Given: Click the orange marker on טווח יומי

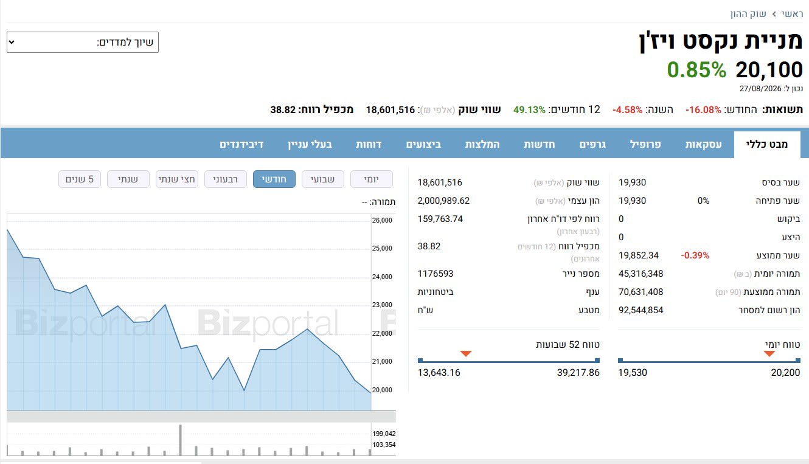Looking at the screenshot, I should click(x=769, y=353).
